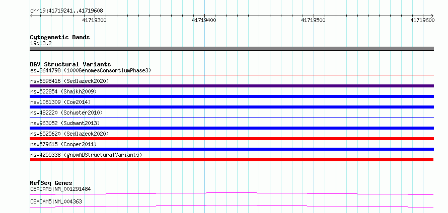Click the DGV Structural Variants track title

pos(70,64)
